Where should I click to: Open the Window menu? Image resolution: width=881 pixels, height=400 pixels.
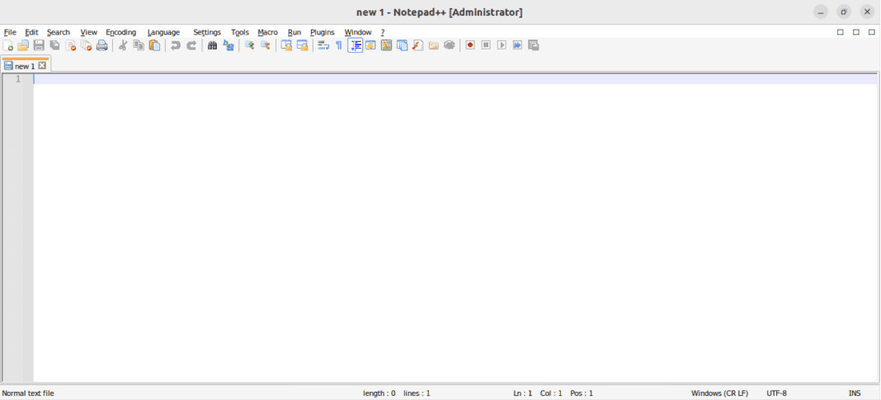[358, 32]
